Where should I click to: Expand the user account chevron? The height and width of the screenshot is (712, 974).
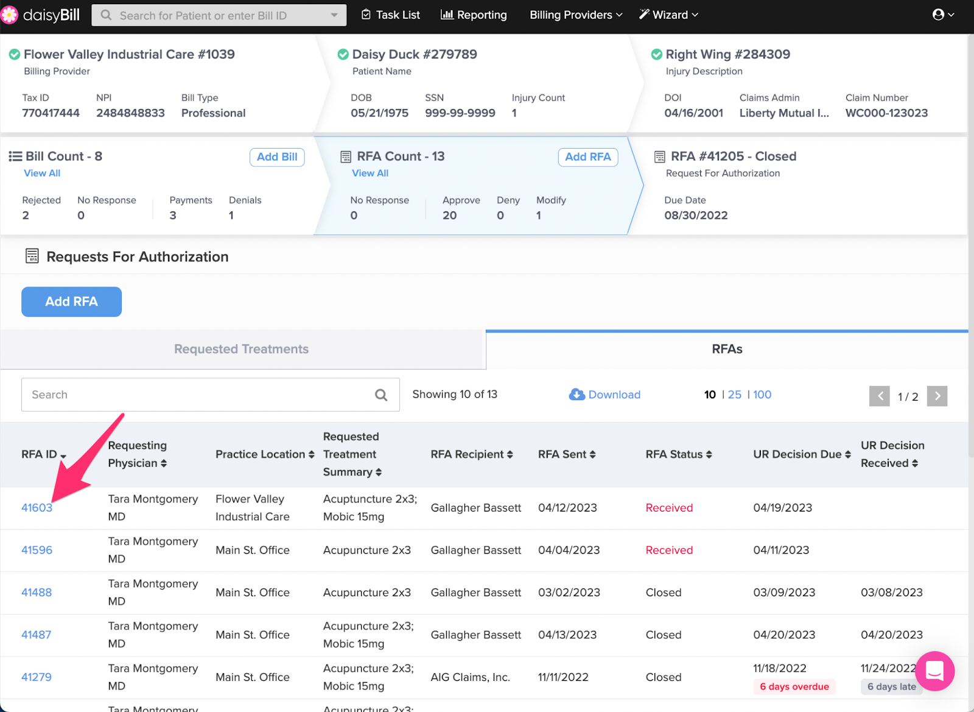click(x=951, y=15)
